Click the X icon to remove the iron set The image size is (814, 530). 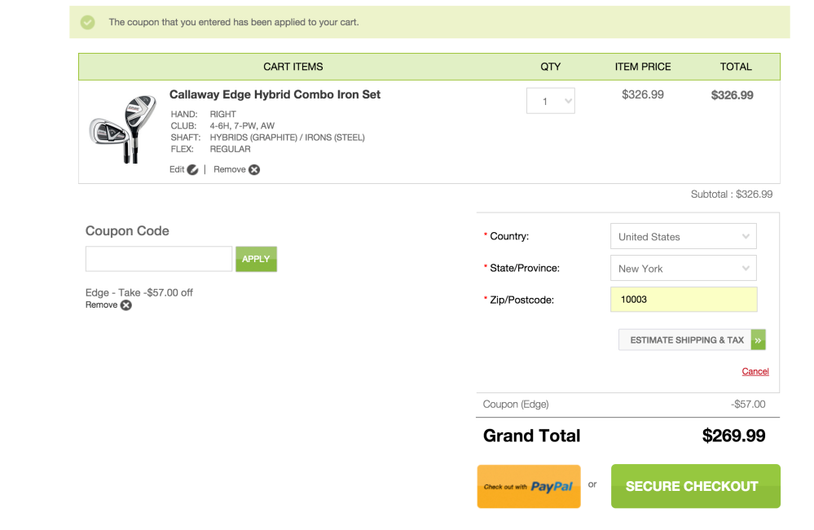tap(254, 169)
